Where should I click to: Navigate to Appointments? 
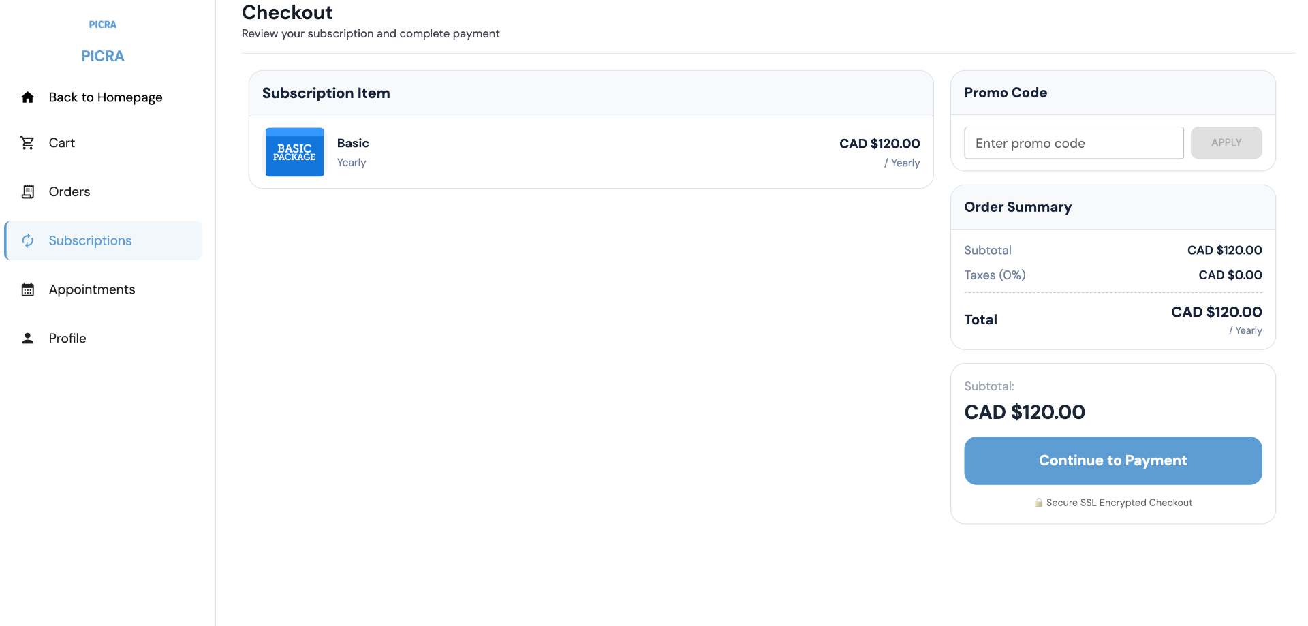point(104,289)
